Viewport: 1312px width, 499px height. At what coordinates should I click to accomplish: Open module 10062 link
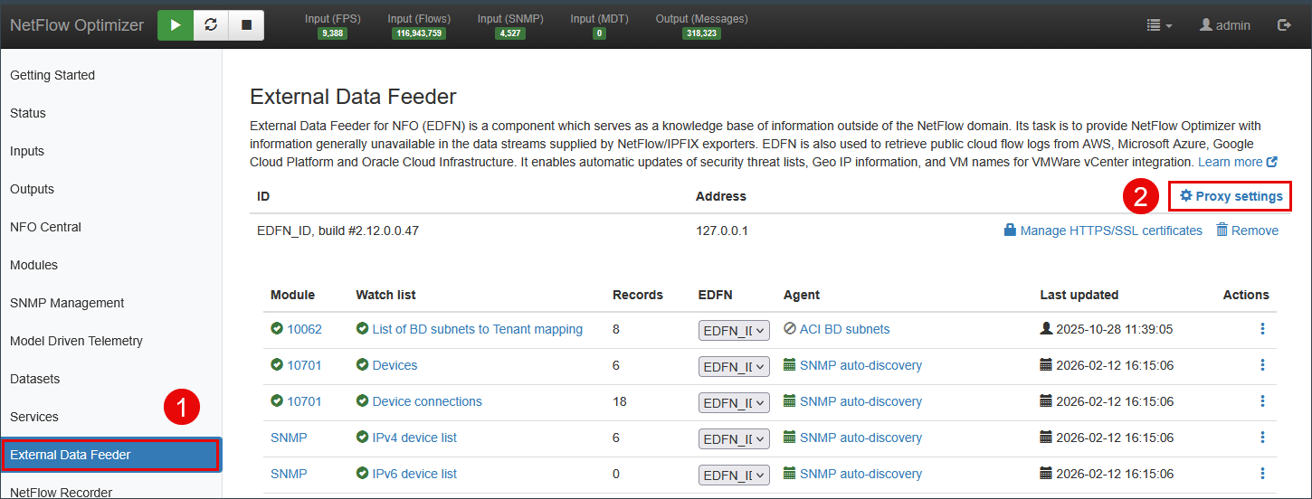pyautogui.click(x=304, y=329)
